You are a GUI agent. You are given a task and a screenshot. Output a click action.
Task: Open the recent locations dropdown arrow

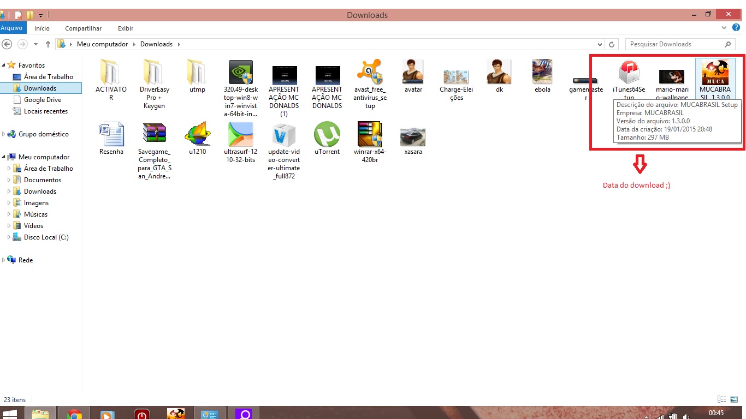(x=35, y=44)
